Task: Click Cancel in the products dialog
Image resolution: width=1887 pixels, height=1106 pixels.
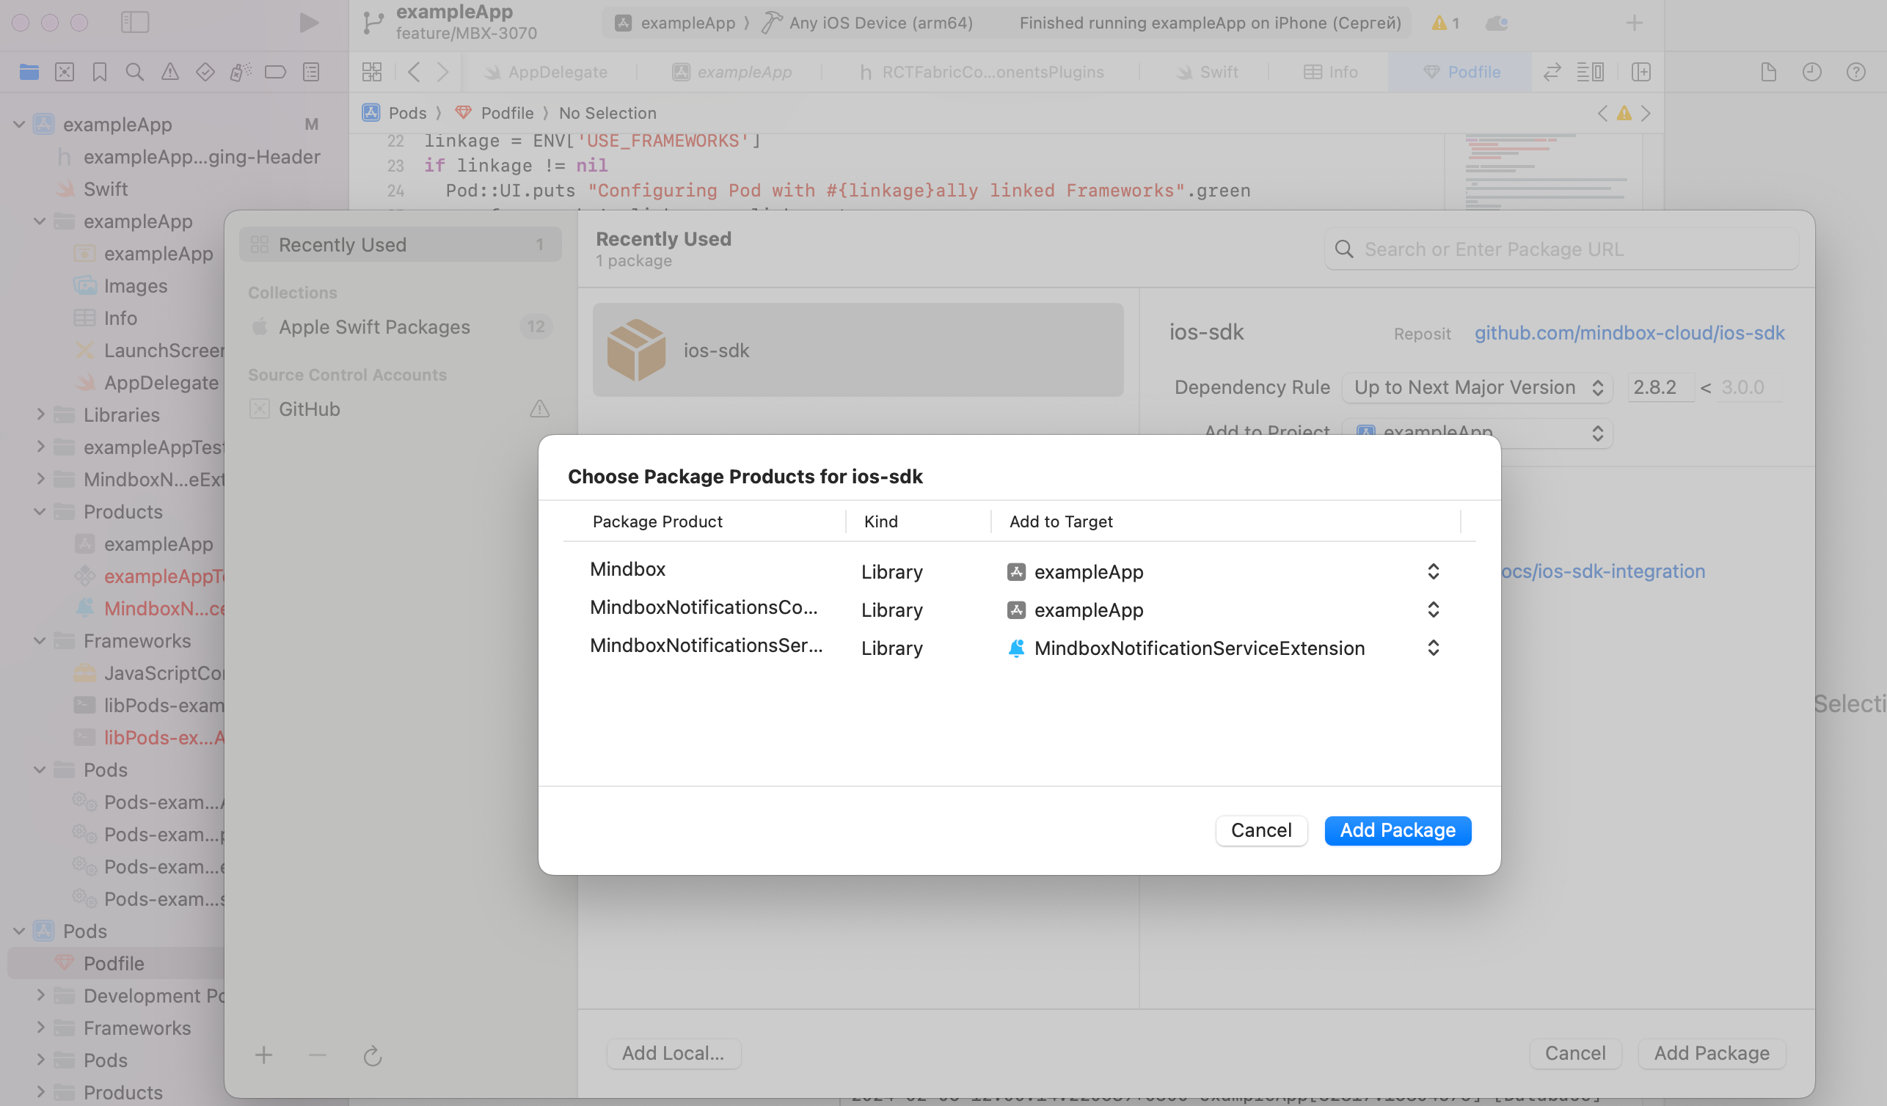Action: click(x=1261, y=830)
